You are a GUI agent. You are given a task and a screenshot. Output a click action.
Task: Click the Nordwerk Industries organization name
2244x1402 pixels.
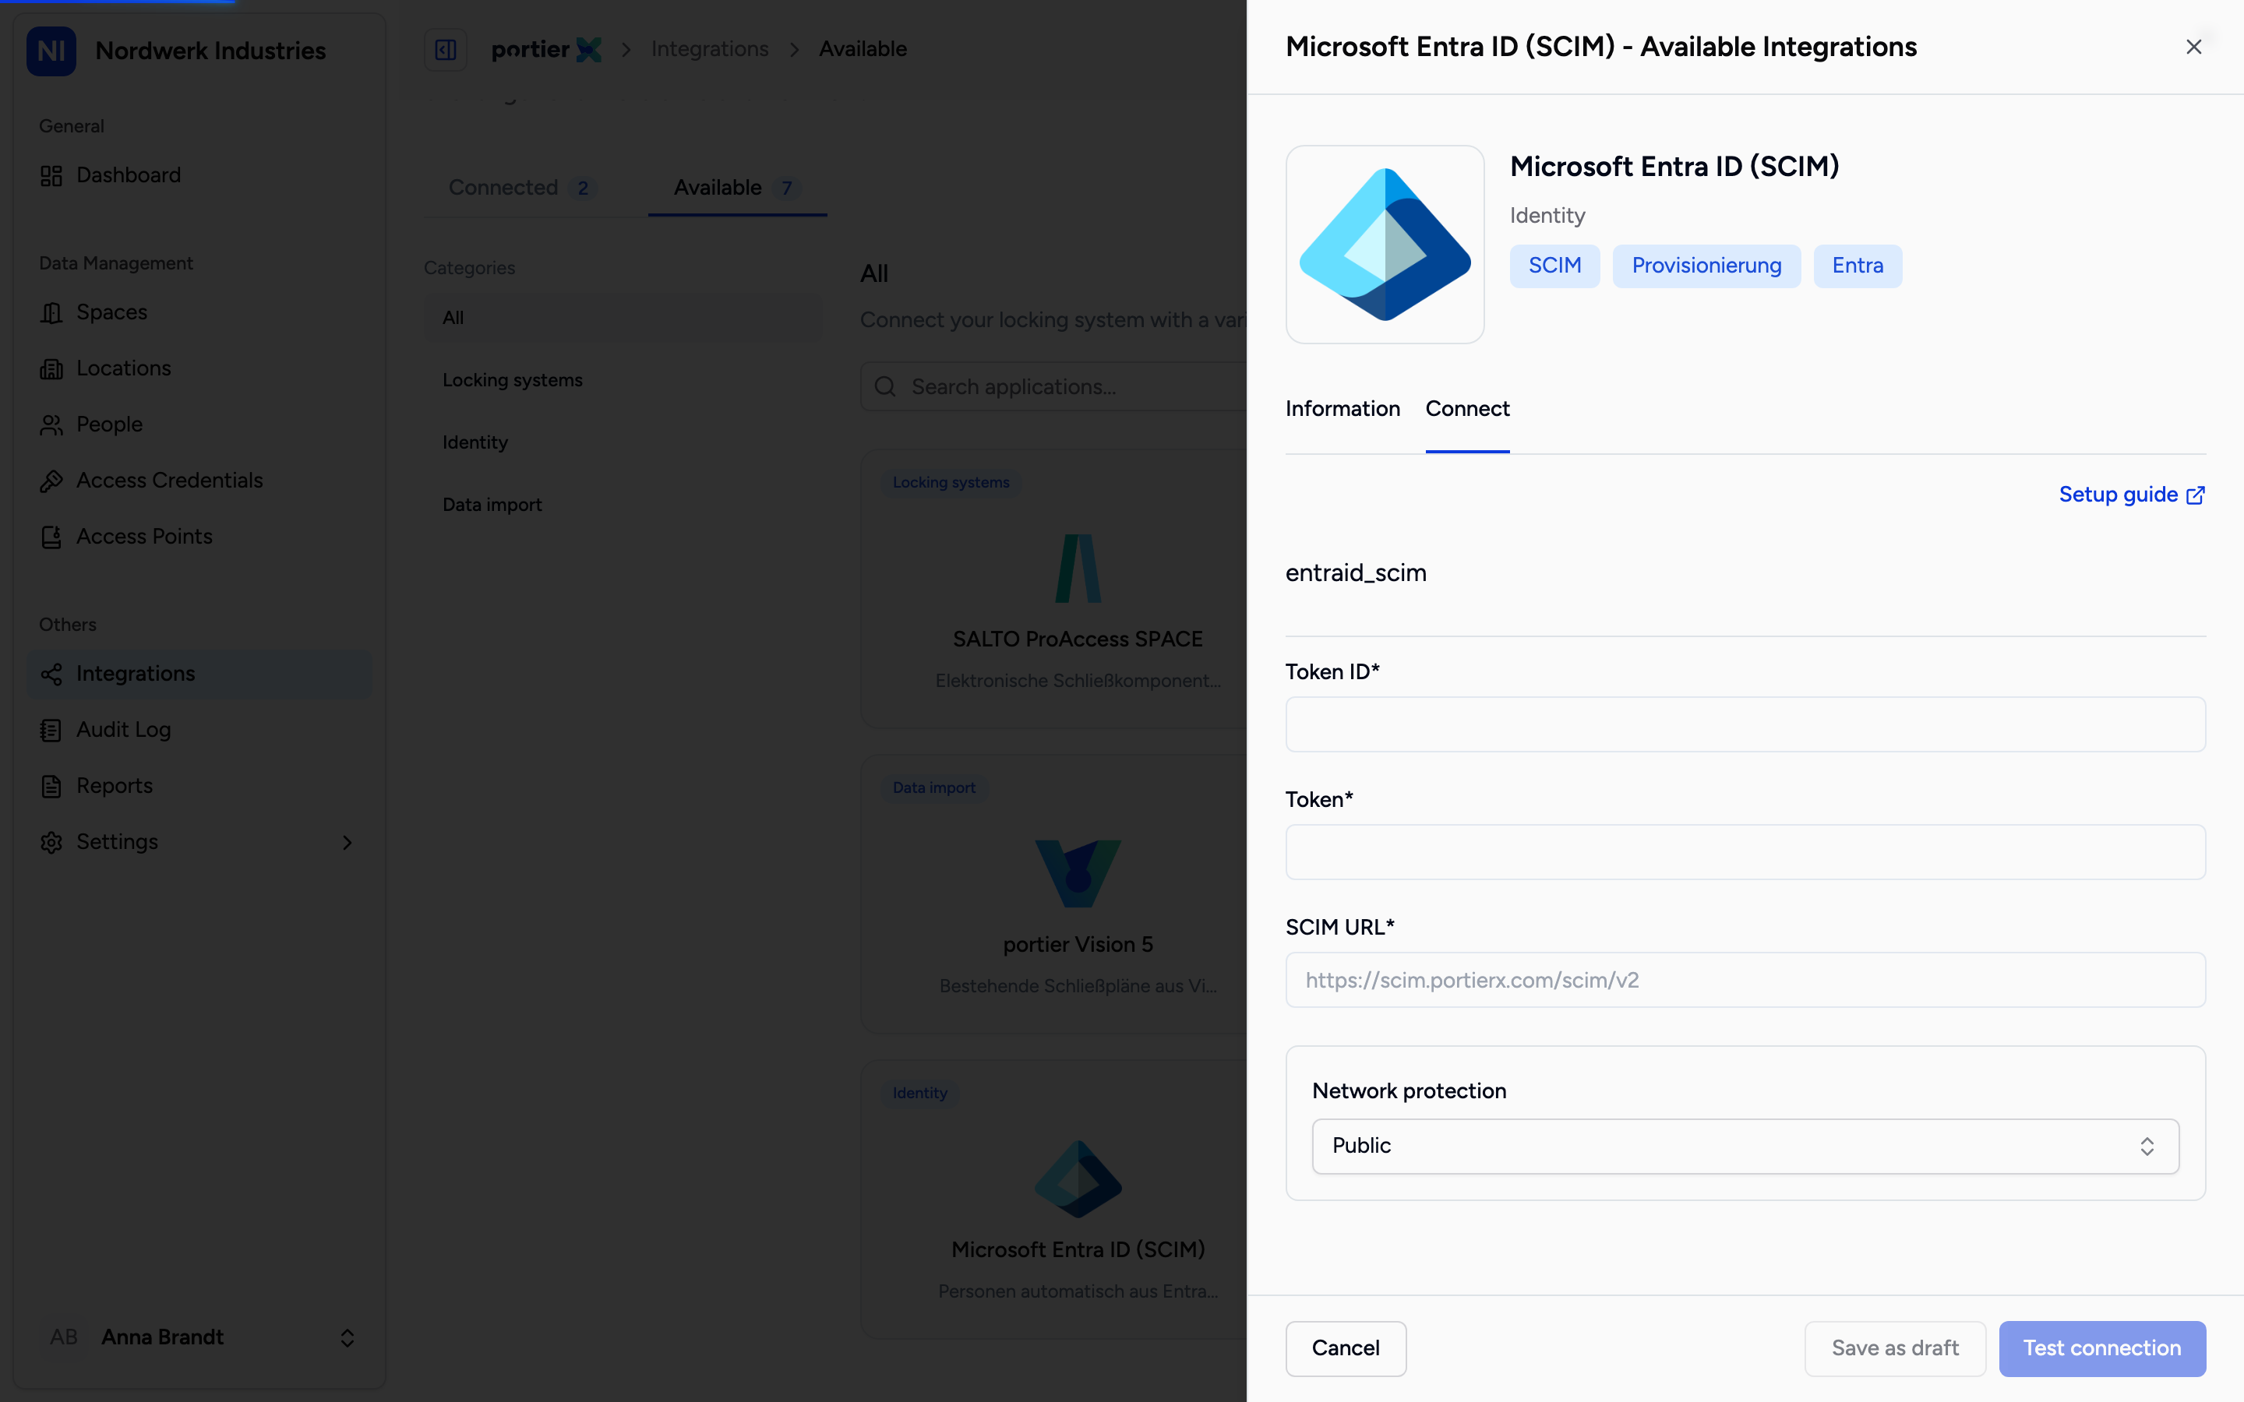coord(210,51)
